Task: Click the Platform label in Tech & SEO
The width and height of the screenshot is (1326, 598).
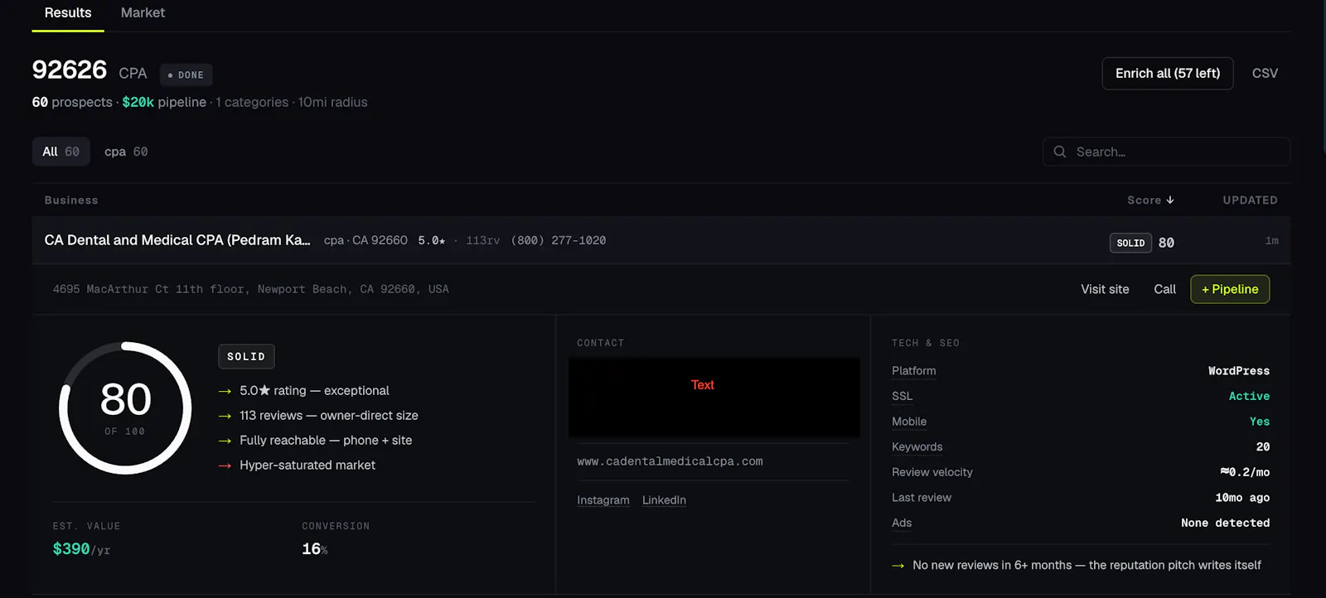Action: coord(914,371)
